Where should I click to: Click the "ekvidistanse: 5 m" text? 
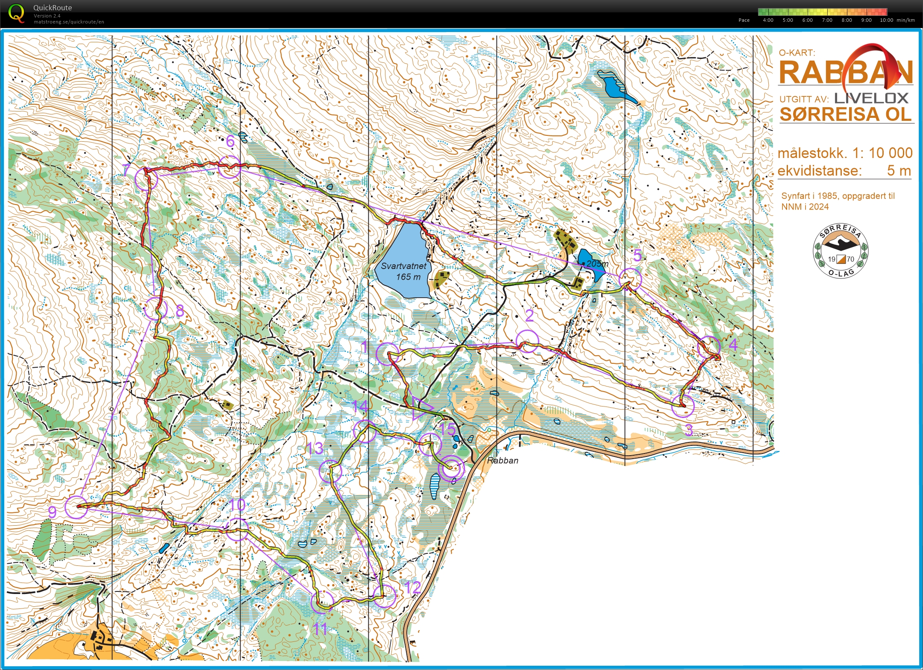844,171
